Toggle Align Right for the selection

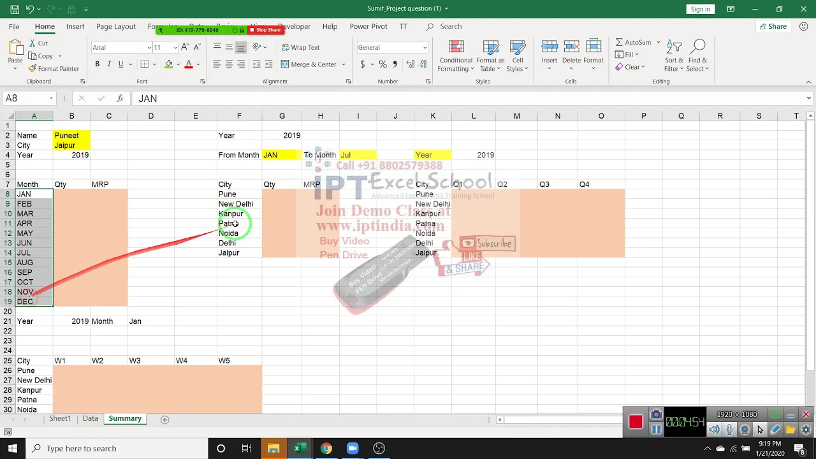pyautogui.click(x=240, y=64)
